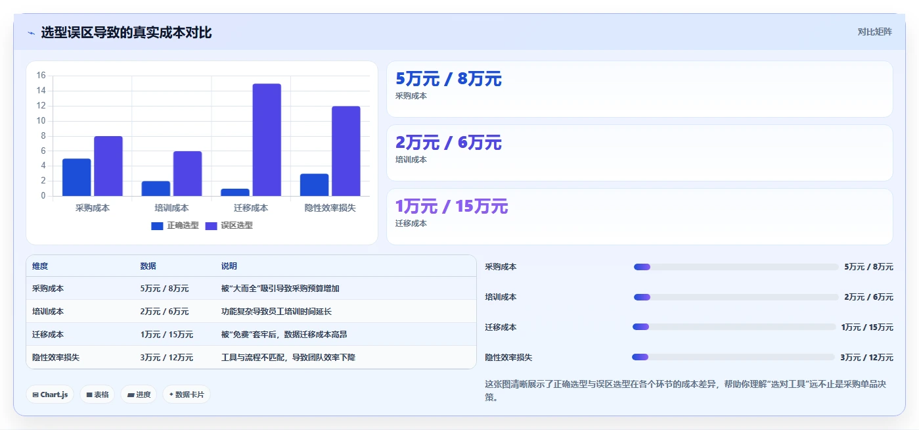This screenshot has height=430, width=919.
Task: Click the tallest purple bar above 迁移成本
Action: coord(267,139)
